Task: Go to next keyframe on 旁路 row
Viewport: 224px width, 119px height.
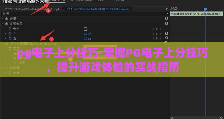Action: [x=160, y=29]
